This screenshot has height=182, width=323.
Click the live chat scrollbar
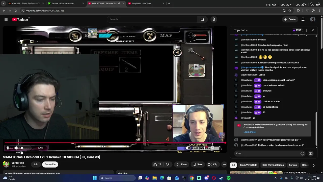pos(316,129)
